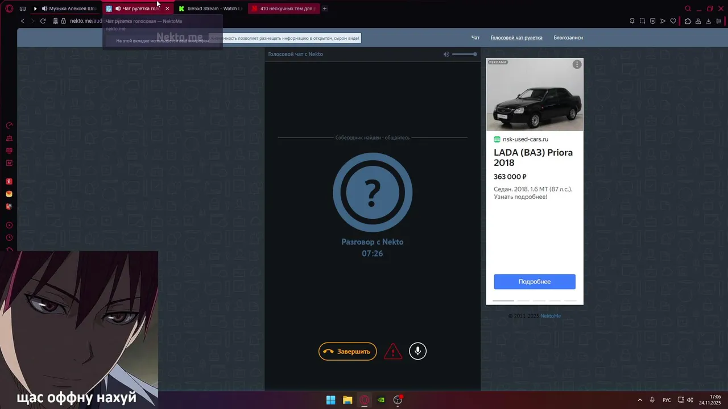
Task: Click the question mark avatar
Action: (x=373, y=193)
